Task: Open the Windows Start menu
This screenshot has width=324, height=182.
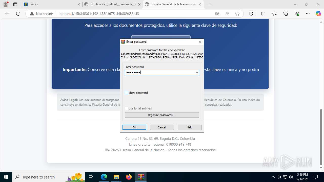Action: (6, 177)
